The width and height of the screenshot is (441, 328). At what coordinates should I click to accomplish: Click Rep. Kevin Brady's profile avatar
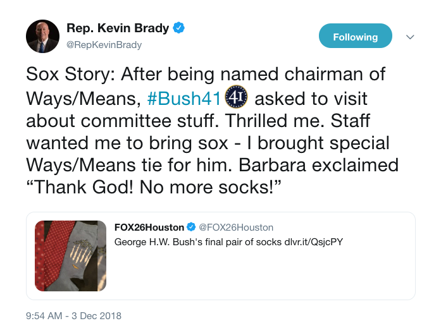(42, 36)
